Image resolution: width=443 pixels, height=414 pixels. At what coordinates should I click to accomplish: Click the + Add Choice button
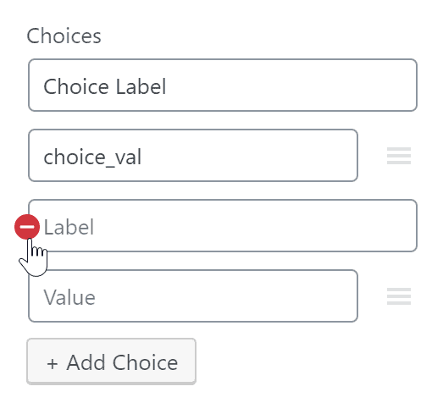point(111,362)
